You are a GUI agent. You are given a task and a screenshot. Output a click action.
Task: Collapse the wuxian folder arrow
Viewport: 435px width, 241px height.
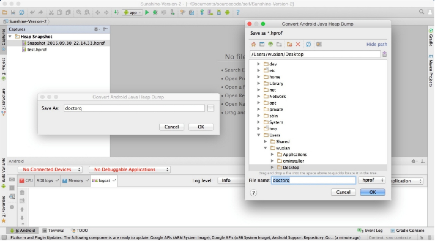265,148
